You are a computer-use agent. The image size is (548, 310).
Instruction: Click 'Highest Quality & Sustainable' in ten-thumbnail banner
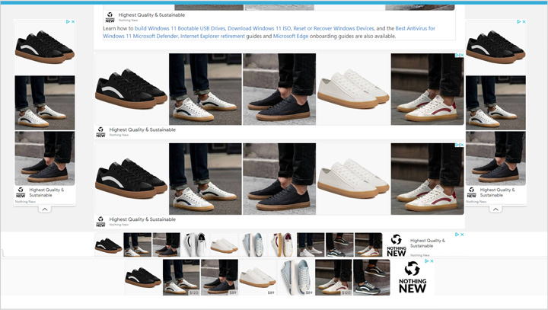point(427,243)
